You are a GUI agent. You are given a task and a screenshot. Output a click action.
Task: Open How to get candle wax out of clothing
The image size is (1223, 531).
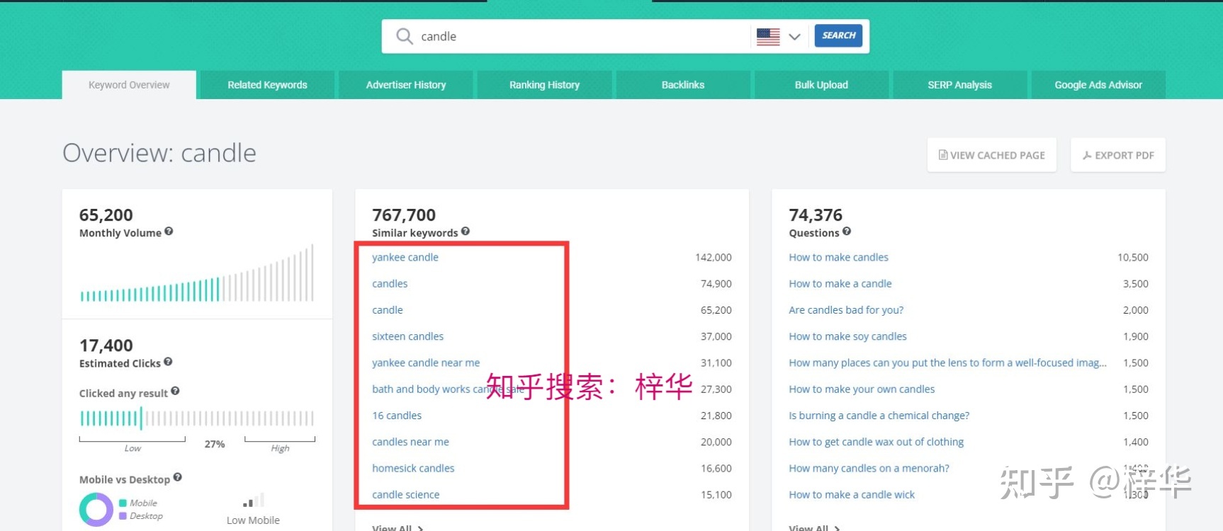(x=876, y=442)
